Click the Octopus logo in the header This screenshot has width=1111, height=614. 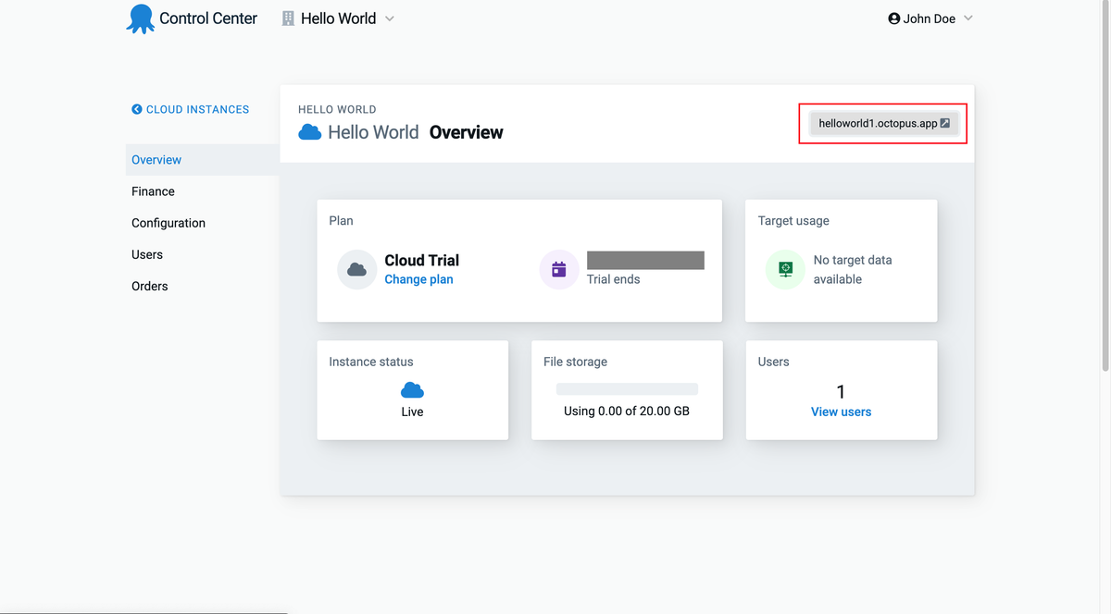141,18
